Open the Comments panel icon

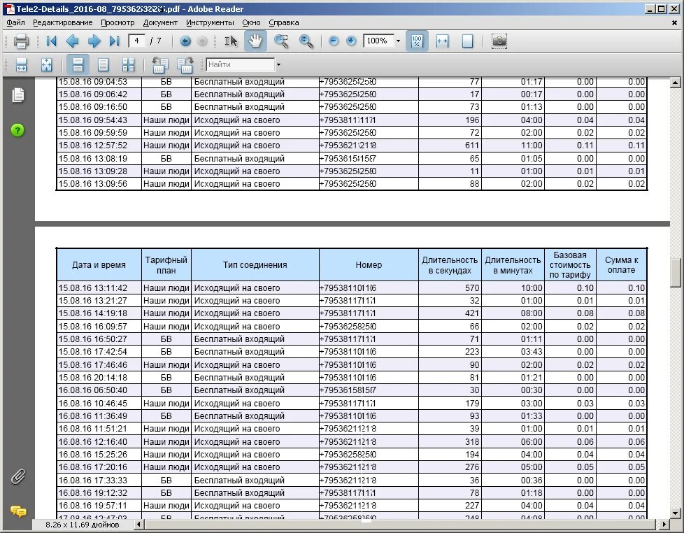tap(18, 511)
